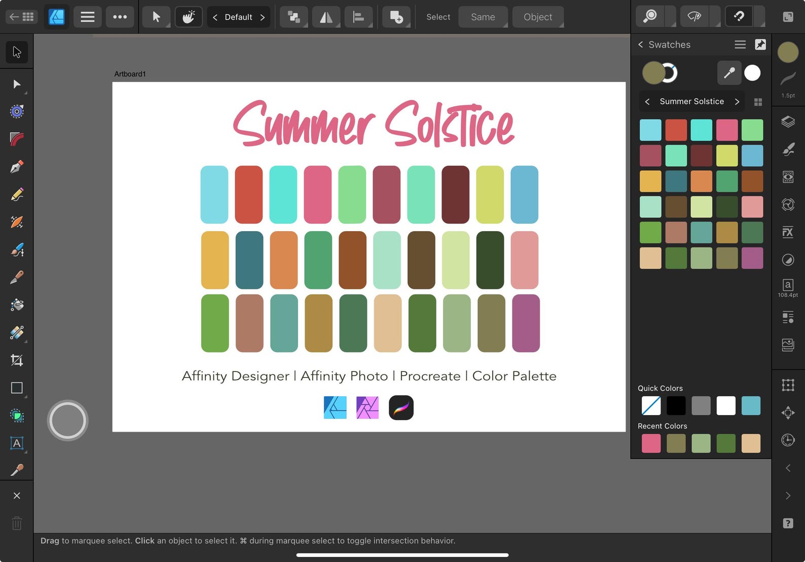Viewport: 805px width, 562px height.
Task: Toggle snapping magnet option
Action: tap(739, 17)
